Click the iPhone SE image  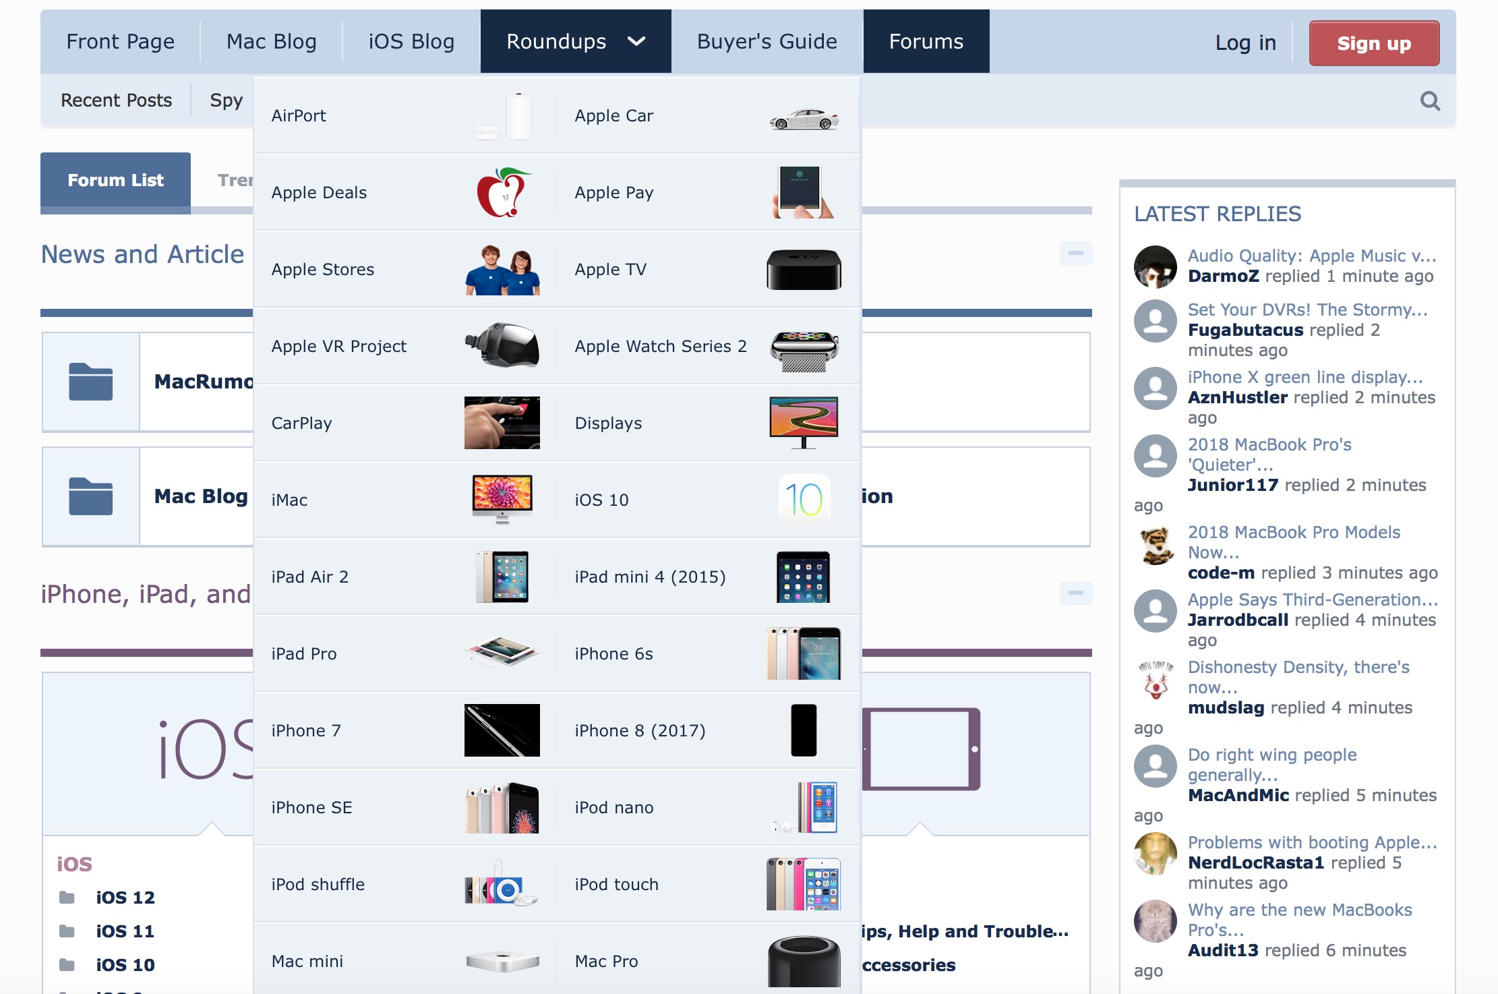pos(502,807)
